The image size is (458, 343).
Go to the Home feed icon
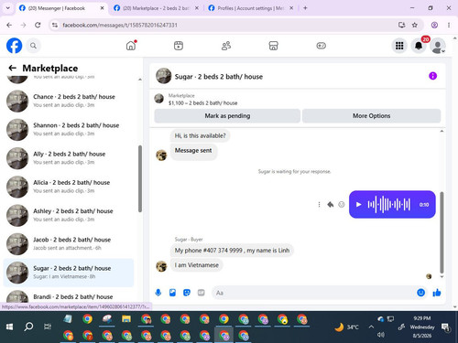pos(131,46)
